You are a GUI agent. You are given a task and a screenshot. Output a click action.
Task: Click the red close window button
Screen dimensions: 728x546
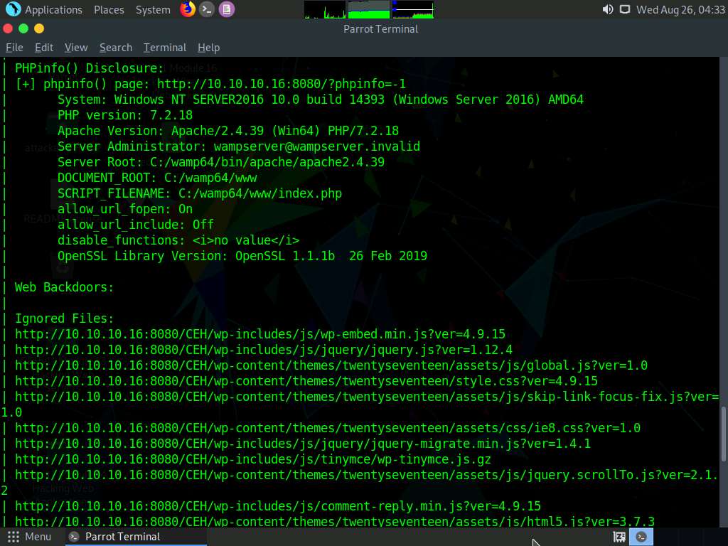[x=8, y=28]
